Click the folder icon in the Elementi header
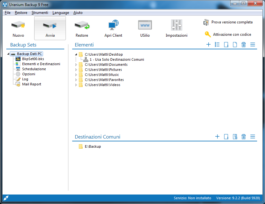265x204 pixels. tap(226, 45)
